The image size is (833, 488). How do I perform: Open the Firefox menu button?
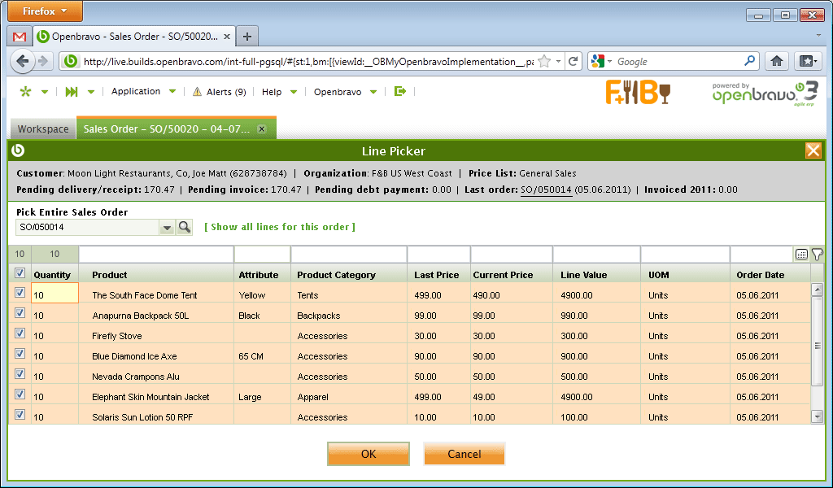tap(46, 11)
